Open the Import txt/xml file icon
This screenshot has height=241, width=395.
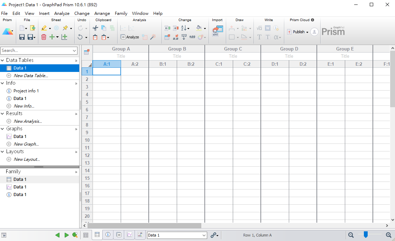[x=217, y=31]
